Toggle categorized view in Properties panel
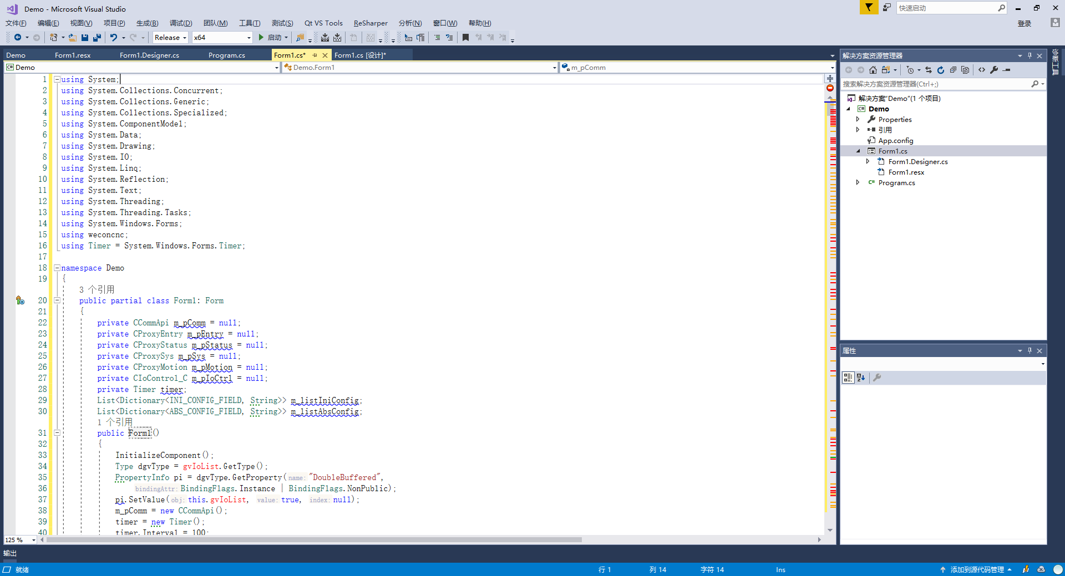1065x576 pixels. click(848, 378)
